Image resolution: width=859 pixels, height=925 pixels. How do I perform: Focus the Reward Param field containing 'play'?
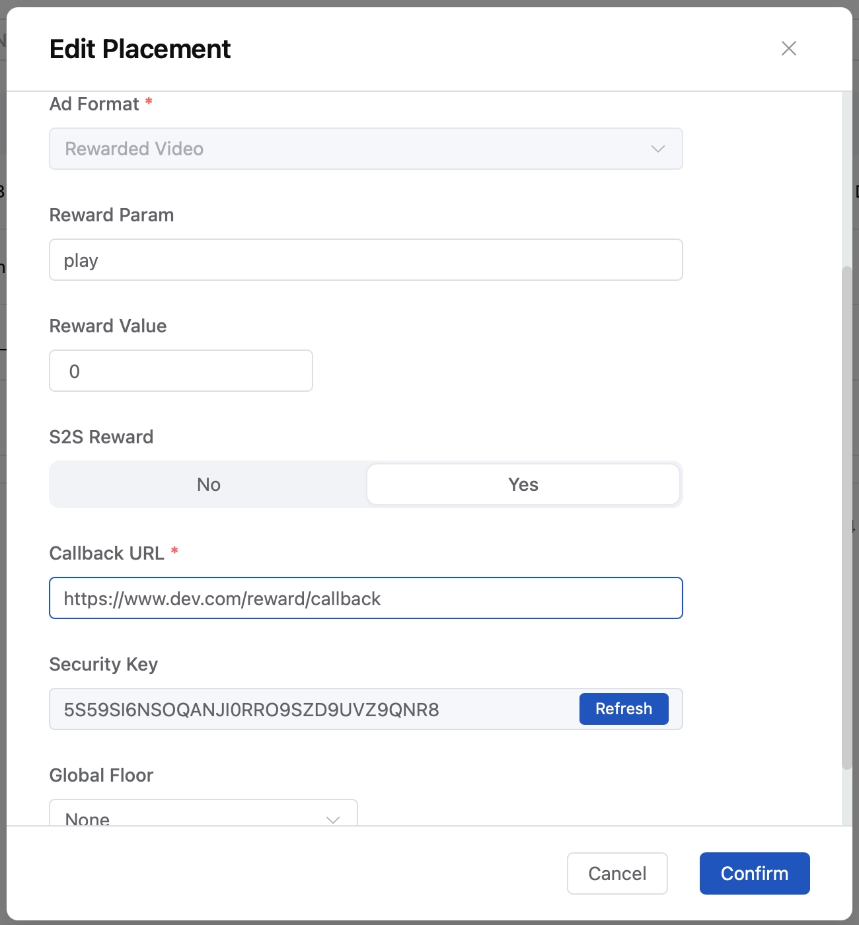tap(365, 260)
